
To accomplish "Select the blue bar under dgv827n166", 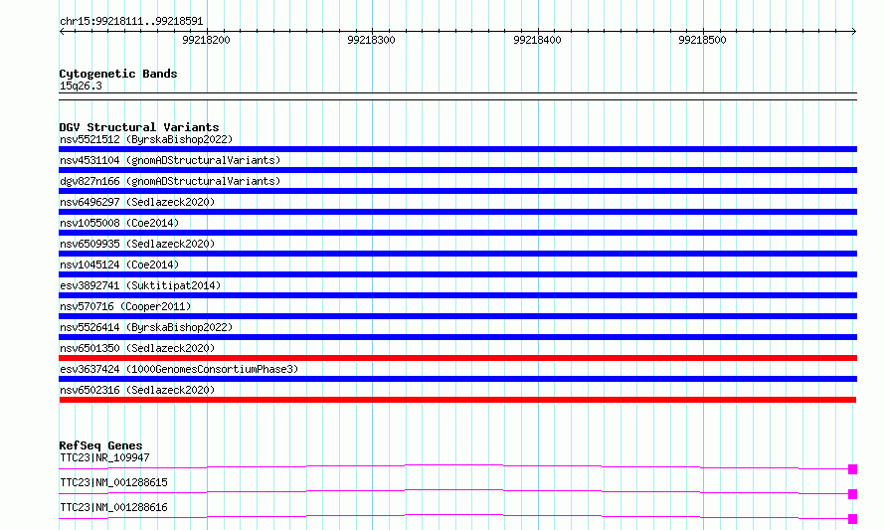I will [457, 191].
